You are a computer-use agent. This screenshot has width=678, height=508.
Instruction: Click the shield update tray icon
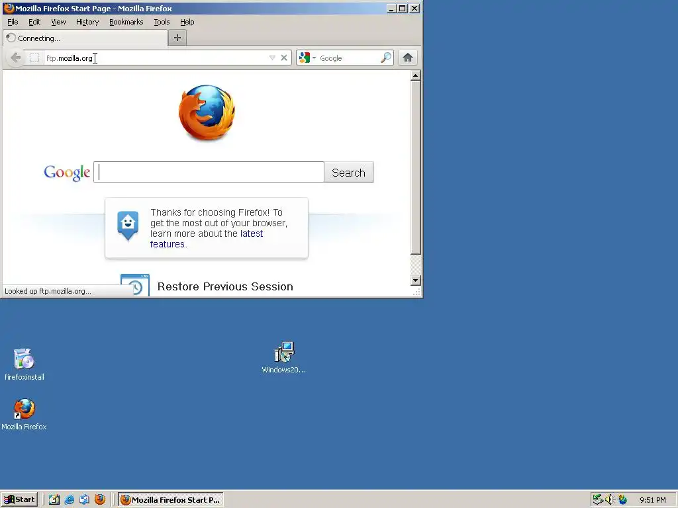[622, 499]
